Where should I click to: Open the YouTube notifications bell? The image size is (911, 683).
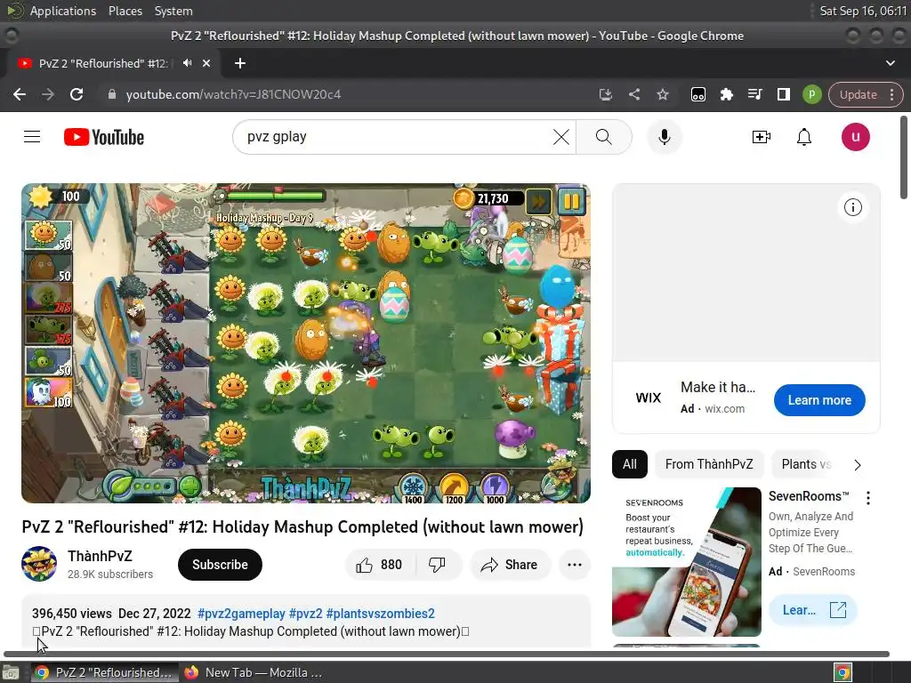[x=804, y=137]
